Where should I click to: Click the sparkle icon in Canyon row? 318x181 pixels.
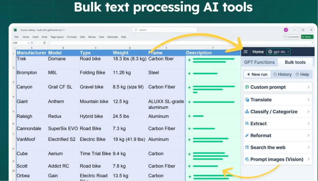pos(189,87)
